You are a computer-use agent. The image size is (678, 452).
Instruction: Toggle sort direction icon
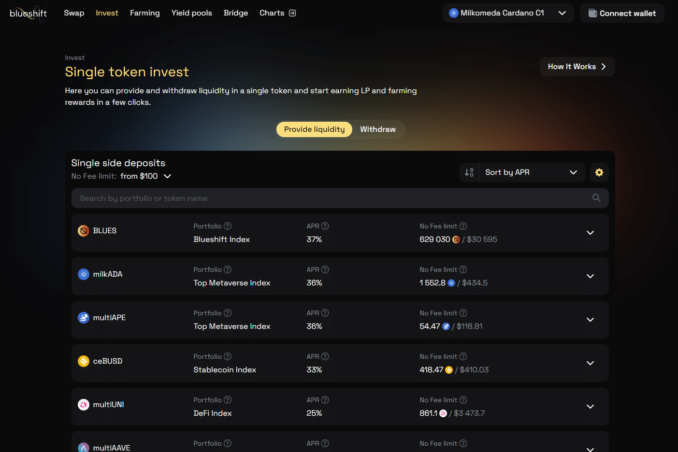click(469, 172)
